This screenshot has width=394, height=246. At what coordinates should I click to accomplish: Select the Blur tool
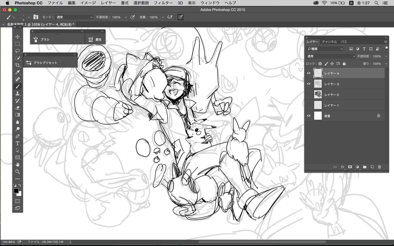17,122
